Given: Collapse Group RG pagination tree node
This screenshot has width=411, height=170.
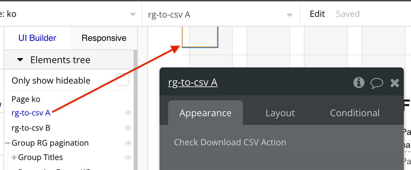Looking at the screenshot, I should coord(7,143).
